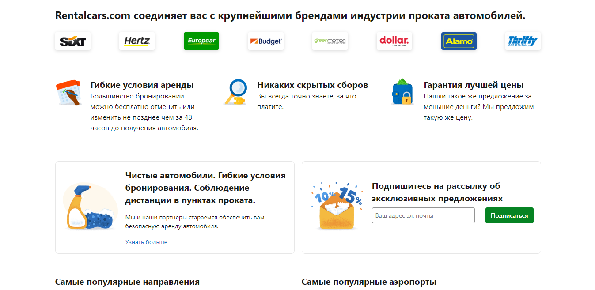The width and height of the screenshot is (595, 290).
Task: Click the Гарантия лучшей цены heading
Action: (x=474, y=85)
